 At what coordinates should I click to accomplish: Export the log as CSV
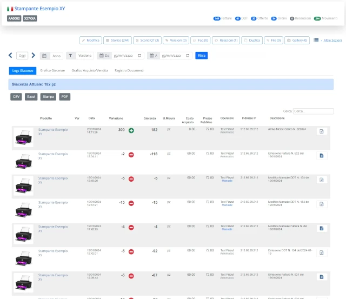tap(16, 97)
